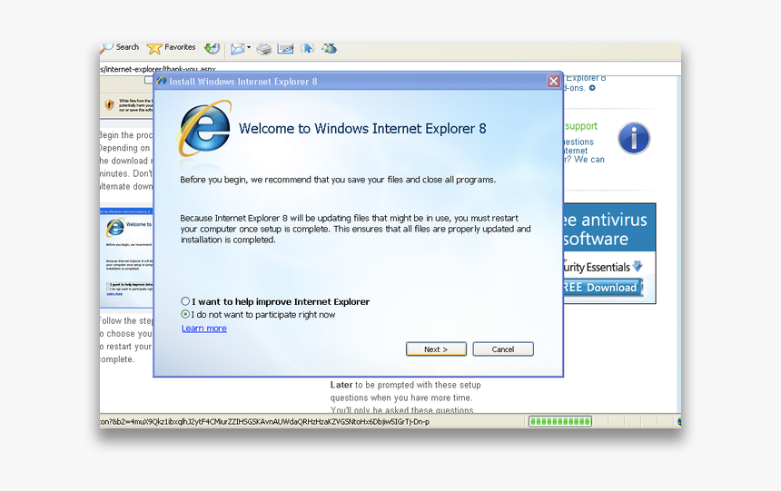This screenshot has height=491, width=781.
Task: Open the Learn more link
Action: point(204,329)
